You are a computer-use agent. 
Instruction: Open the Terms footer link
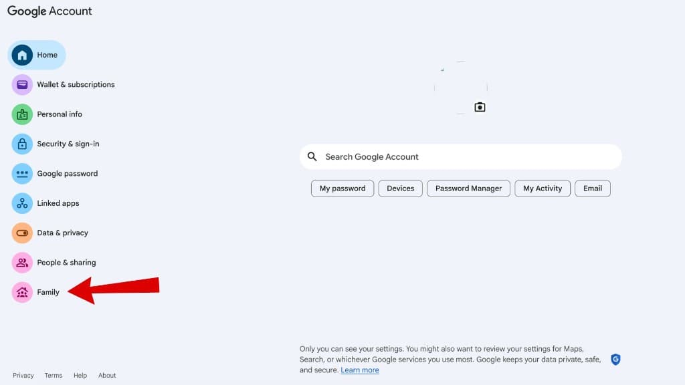54,376
